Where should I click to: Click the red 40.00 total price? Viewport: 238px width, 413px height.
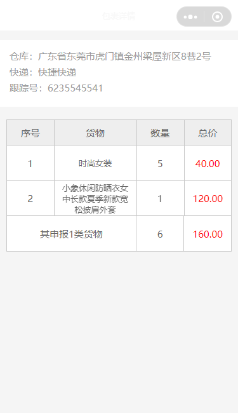pos(208,163)
